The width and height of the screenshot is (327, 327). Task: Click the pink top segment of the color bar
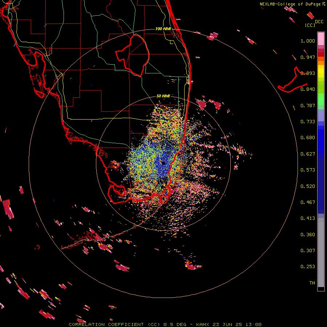[x=321, y=39]
